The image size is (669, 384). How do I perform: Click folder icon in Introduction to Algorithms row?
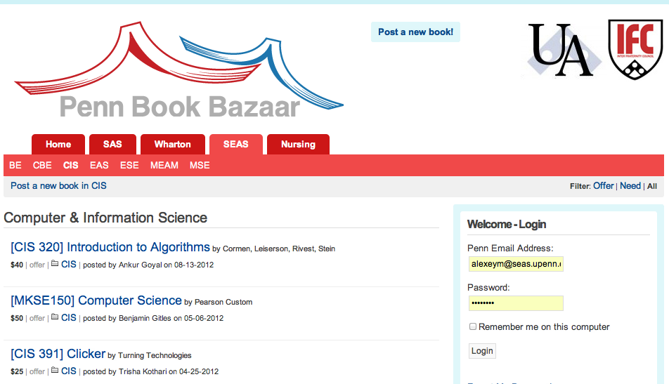pos(55,263)
